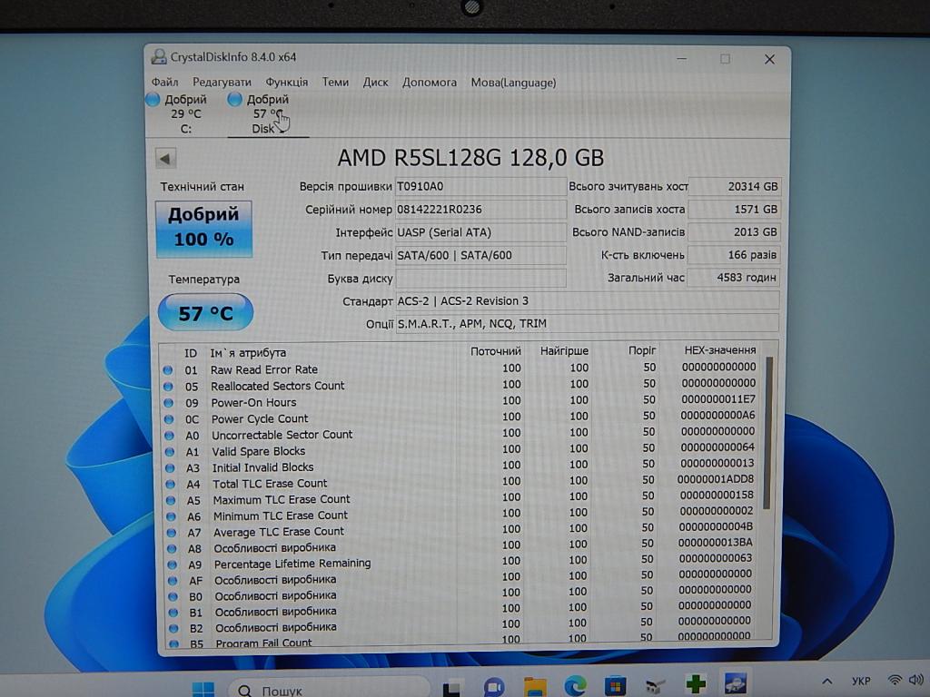Click the interface field UASP (Serial ATA)
Image resolution: width=930 pixels, height=697 pixels.
(480, 232)
